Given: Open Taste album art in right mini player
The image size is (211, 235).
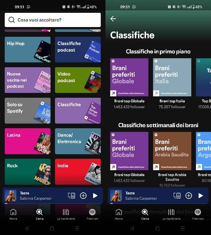Looking at the screenshot, I should click(116, 195).
